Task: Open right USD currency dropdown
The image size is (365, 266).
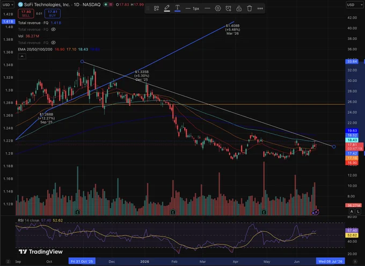Action: point(354,4)
